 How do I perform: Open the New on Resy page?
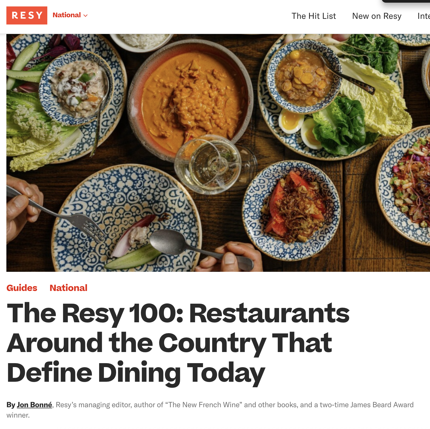(x=377, y=16)
